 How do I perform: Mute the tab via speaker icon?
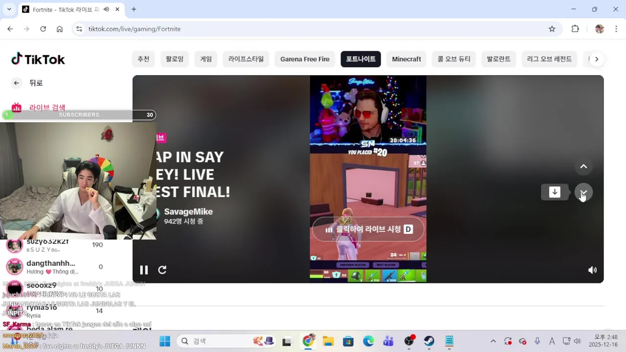[106, 9]
